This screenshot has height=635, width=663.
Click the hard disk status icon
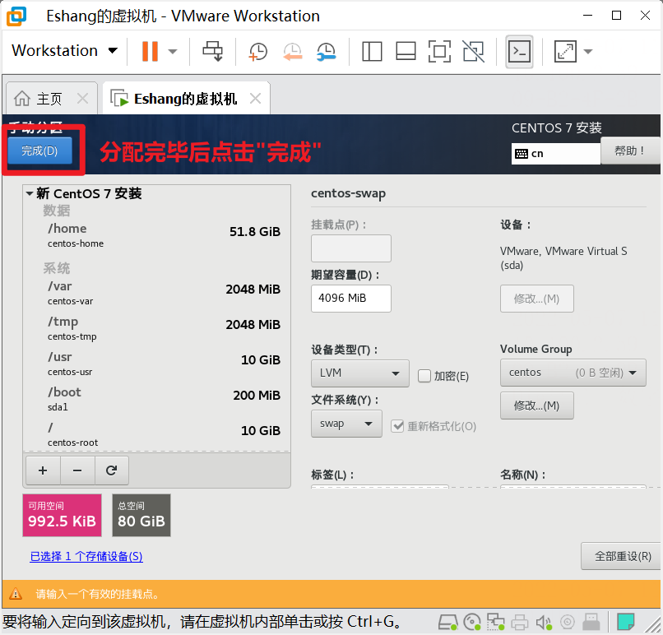point(447,623)
